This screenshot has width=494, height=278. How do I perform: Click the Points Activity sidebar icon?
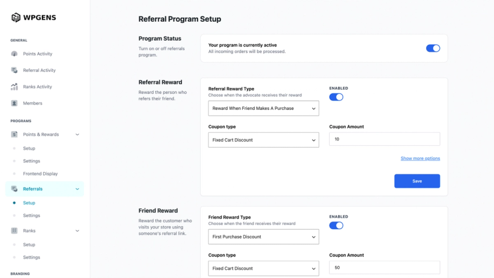14,54
